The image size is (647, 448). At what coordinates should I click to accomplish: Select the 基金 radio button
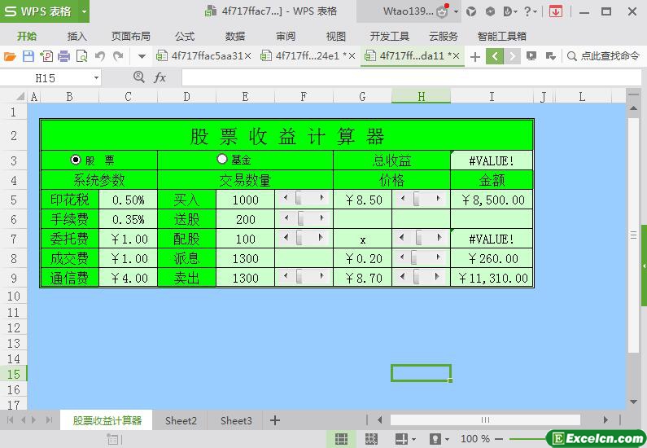click(x=222, y=160)
